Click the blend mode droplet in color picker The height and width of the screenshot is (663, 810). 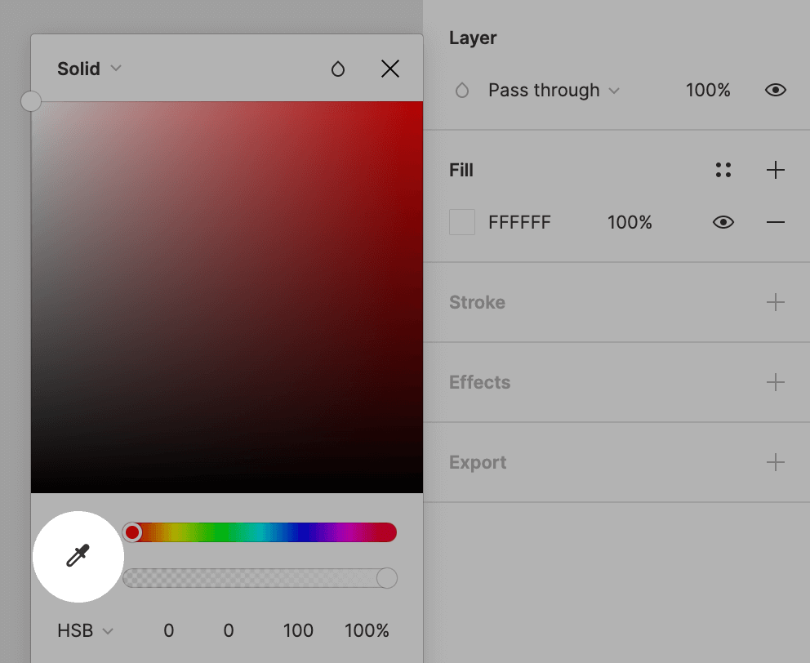(338, 69)
